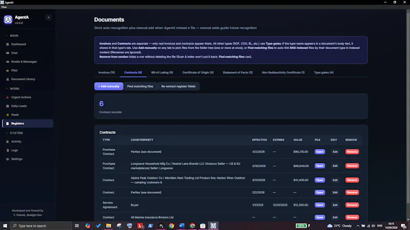
Task: Click the EXPIRES column header
Action: (x=278, y=140)
